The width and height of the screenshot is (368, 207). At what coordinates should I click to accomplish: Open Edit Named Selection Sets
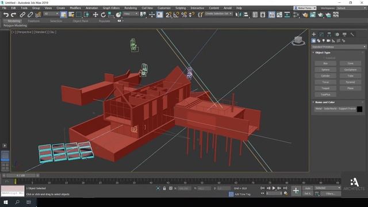[x=200, y=15]
